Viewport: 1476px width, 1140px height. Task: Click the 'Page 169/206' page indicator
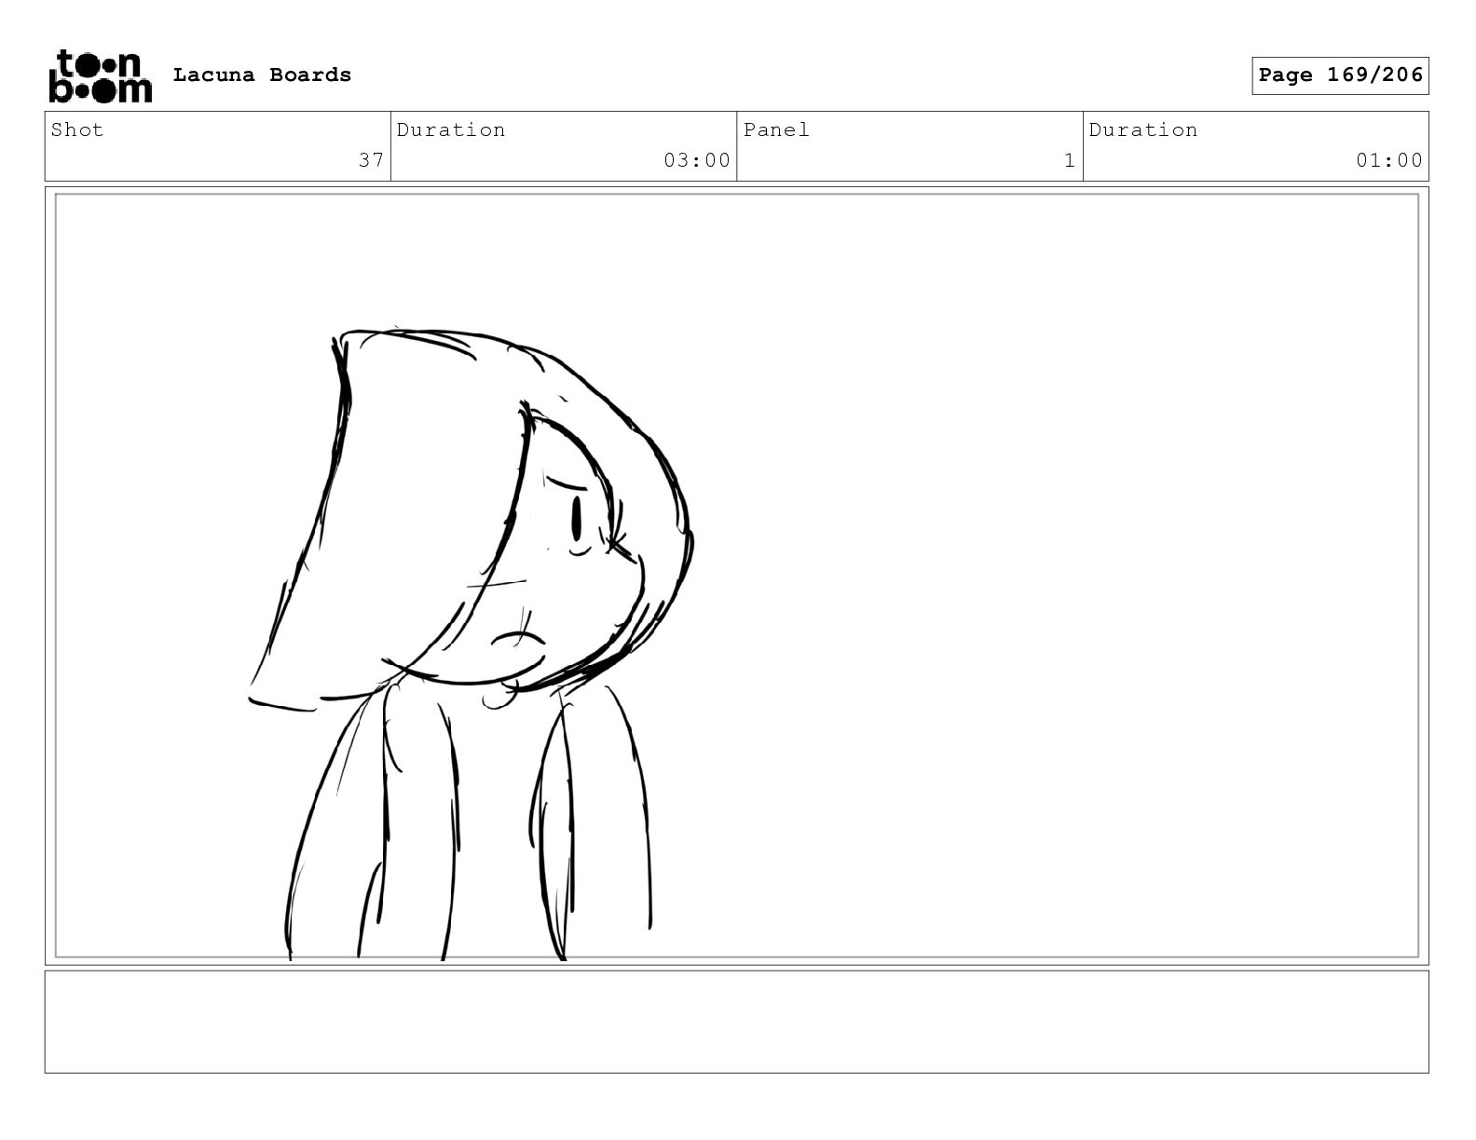pos(1340,75)
